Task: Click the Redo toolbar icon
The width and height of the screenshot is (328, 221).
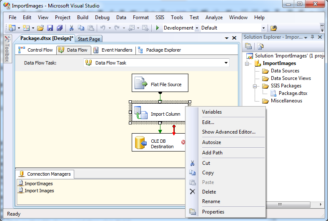Action: coord(117,28)
